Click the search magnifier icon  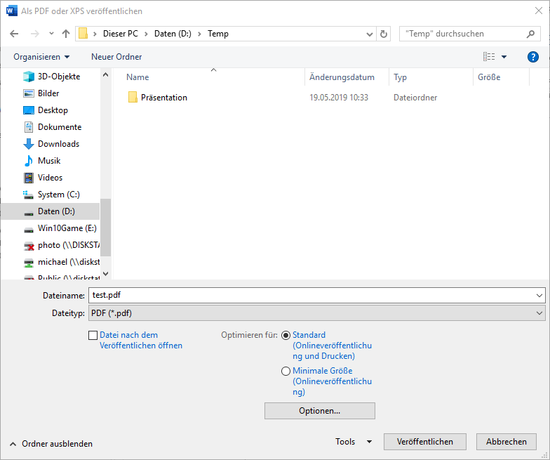(531, 34)
